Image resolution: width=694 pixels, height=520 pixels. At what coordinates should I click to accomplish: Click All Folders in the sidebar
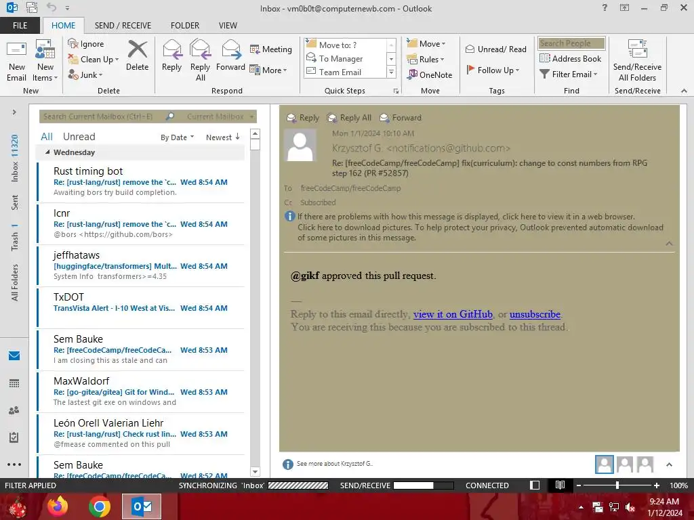coord(15,283)
